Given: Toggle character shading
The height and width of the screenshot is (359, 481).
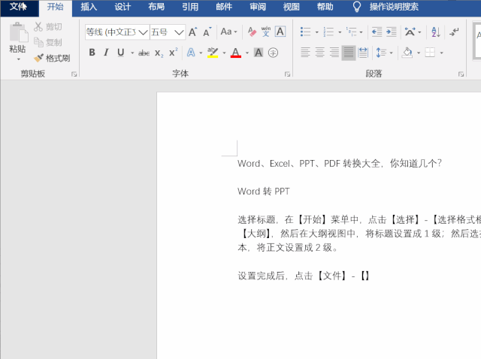Looking at the screenshot, I should pos(259,53).
